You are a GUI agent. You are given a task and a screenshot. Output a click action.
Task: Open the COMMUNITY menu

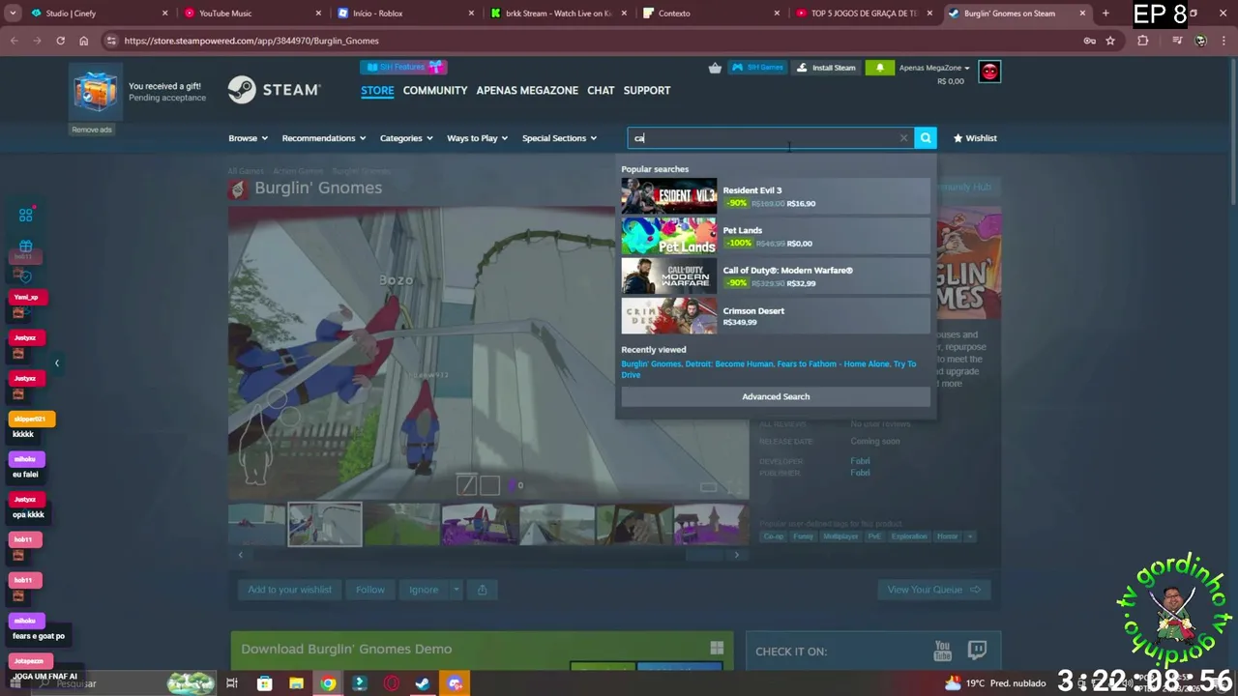(x=435, y=90)
